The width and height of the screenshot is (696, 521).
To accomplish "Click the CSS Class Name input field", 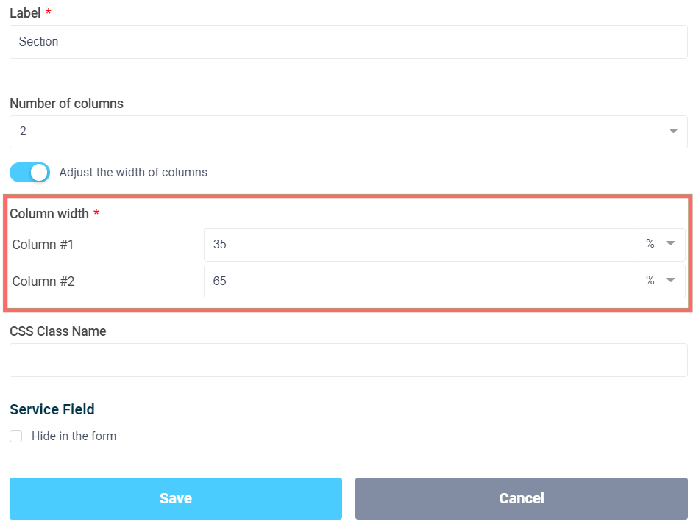I will click(x=348, y=360).
